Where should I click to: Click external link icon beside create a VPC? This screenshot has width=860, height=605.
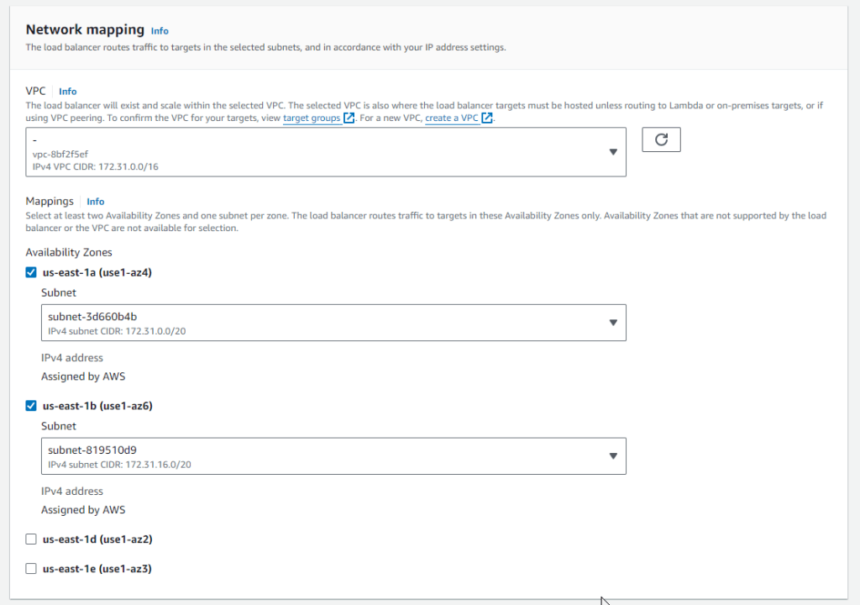tap(487, 118)
